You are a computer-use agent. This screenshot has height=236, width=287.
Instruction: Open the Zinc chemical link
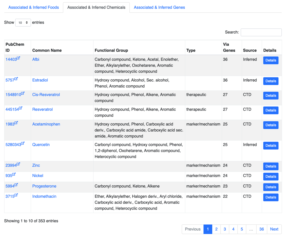tap(36, 165)
